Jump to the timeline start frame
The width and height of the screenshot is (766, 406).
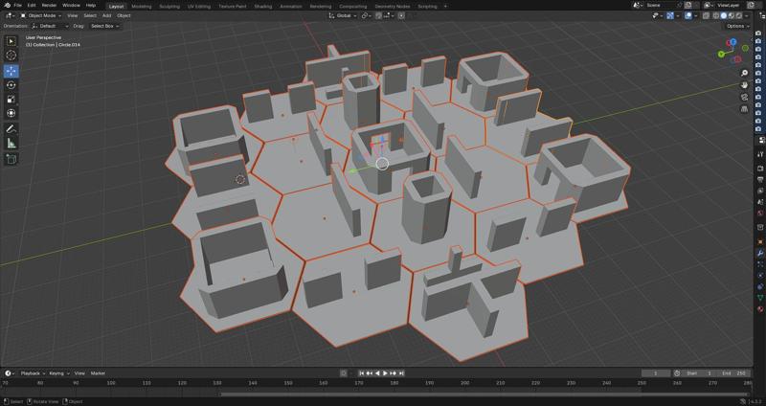(362, 373)
